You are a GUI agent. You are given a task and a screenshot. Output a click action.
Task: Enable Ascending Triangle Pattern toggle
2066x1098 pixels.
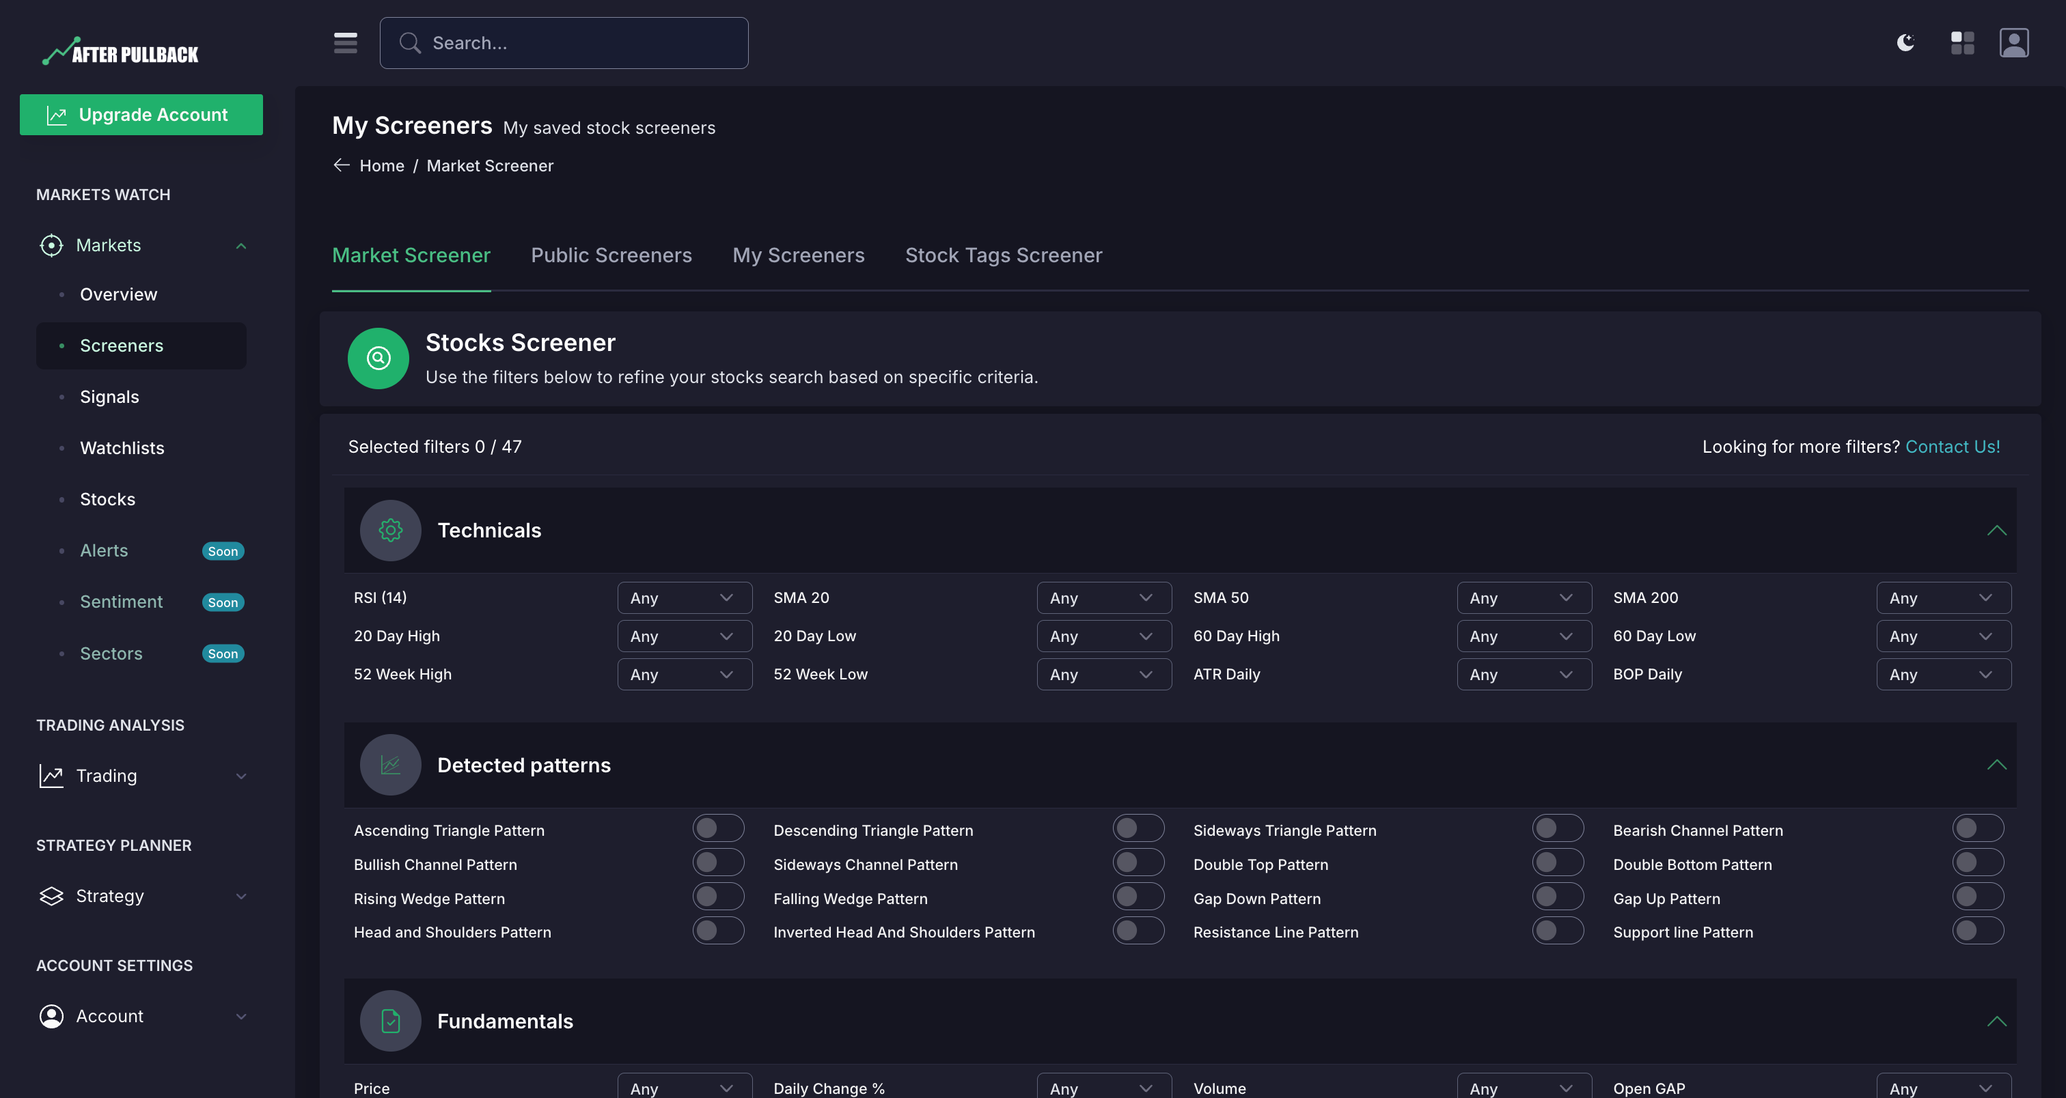pyautogui.click(x=718, y=828)
